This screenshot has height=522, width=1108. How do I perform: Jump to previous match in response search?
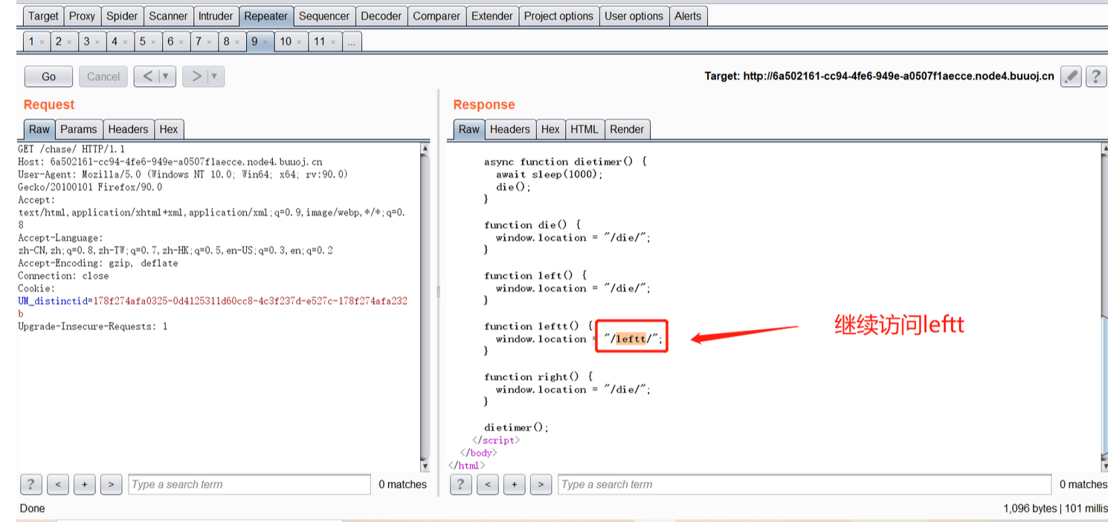click(x=488, y=484)
